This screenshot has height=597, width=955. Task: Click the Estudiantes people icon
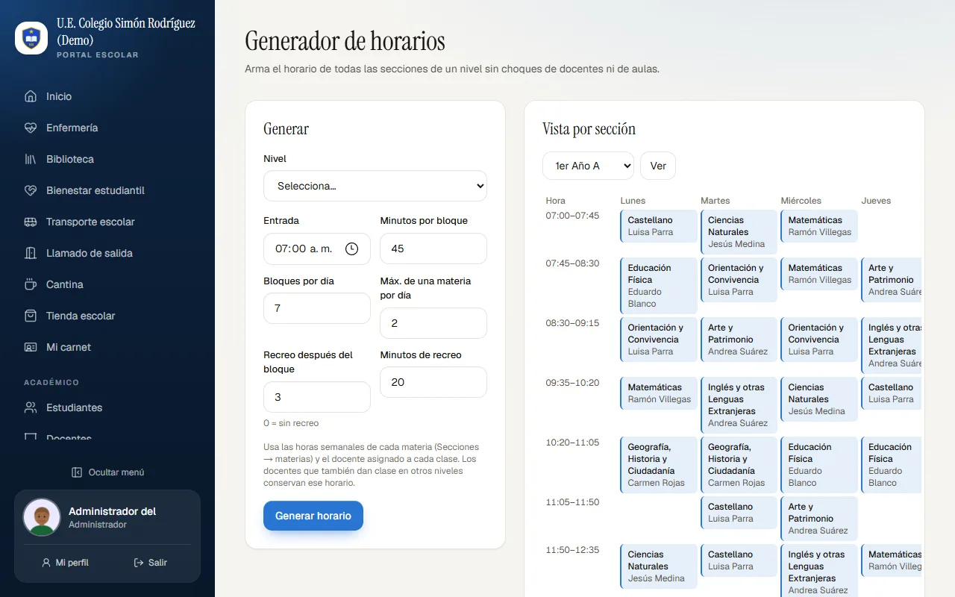pyautogui.click(x=31, y=407)
